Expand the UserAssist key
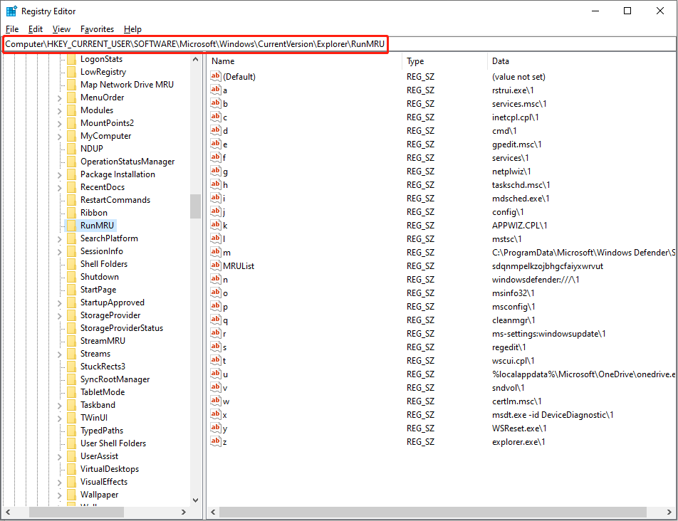Image resolution: width=678 pixels, height=521 pixels. pos(60,457)
